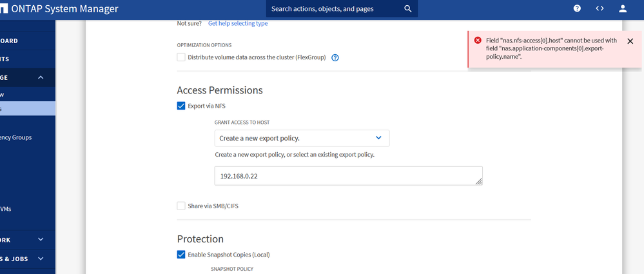Click the NetApp logo icon
Screen dimensions: 644x274
point(3,9)
